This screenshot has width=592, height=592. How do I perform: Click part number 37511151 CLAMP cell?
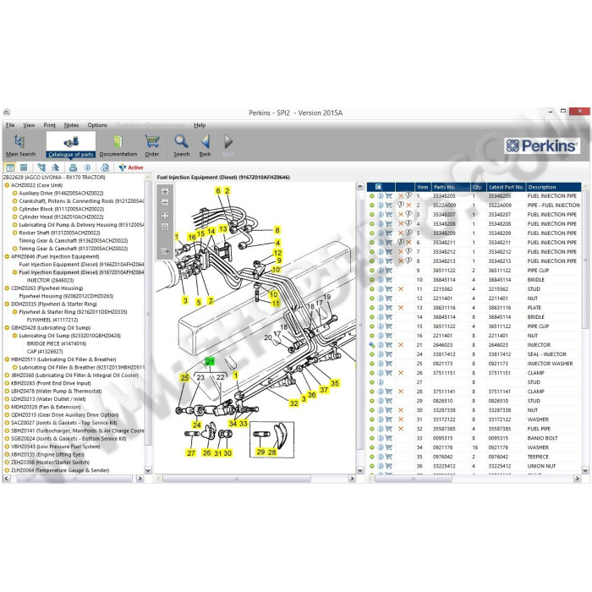click(x=444, y=373)
